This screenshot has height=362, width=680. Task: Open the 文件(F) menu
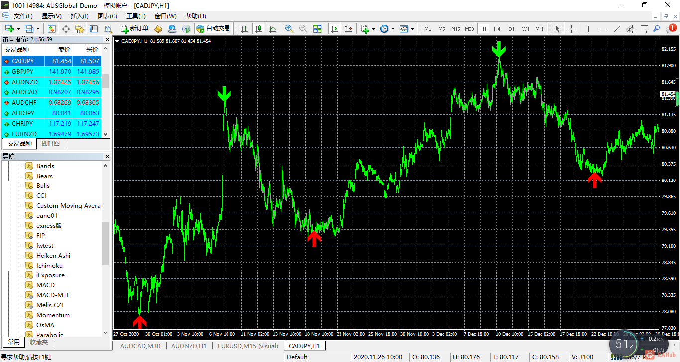pos(23,16)
